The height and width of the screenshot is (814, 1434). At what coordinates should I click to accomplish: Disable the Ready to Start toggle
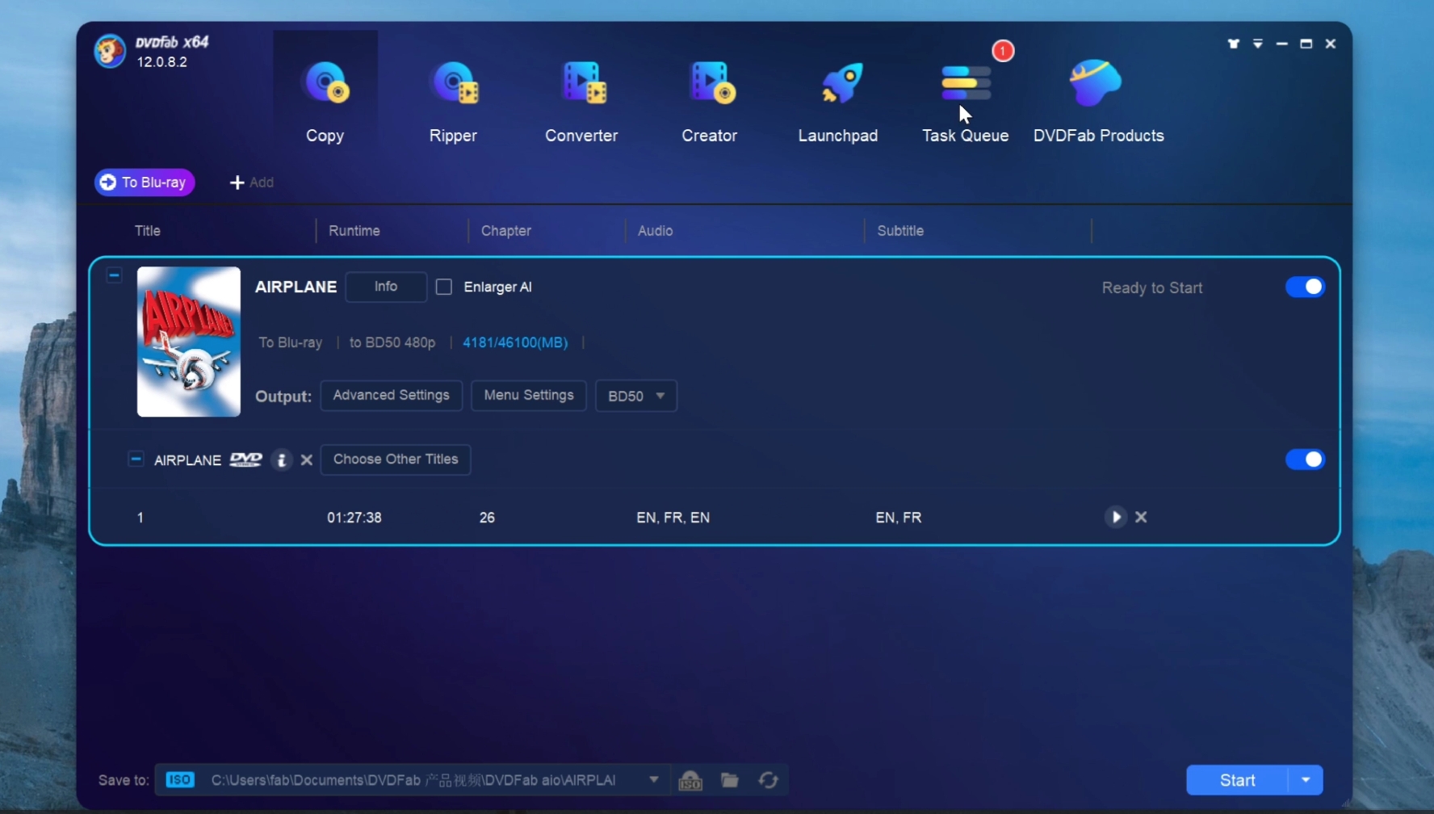1305,287
